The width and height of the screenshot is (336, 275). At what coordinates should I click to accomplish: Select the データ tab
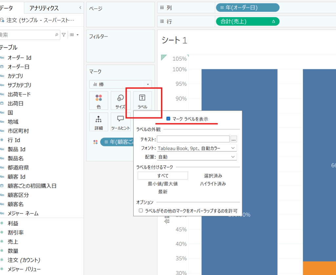pos(10,8)
